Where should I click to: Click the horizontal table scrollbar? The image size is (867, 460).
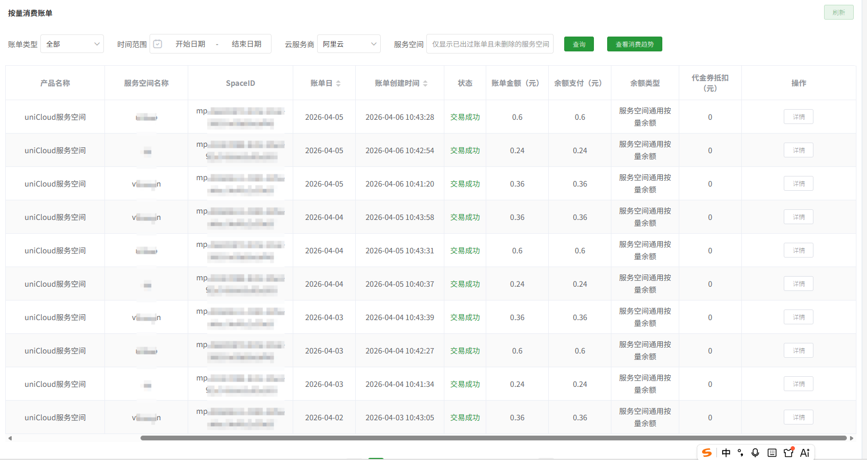coord(493,438)
